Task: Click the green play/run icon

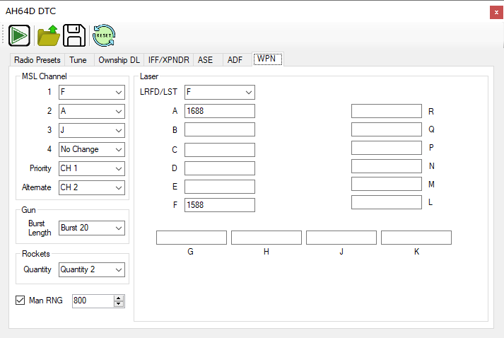Action: pyautogui.click(x=19, y=35)
